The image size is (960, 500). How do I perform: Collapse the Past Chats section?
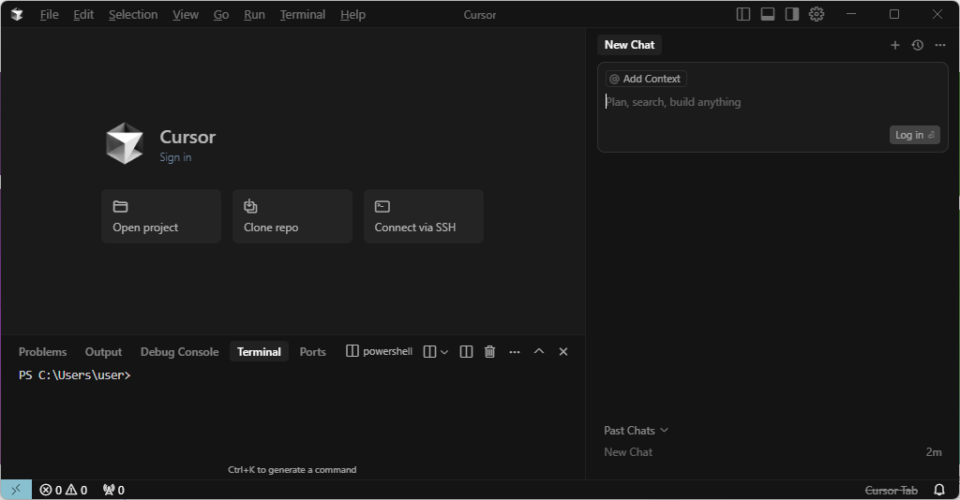click(636, 431)
